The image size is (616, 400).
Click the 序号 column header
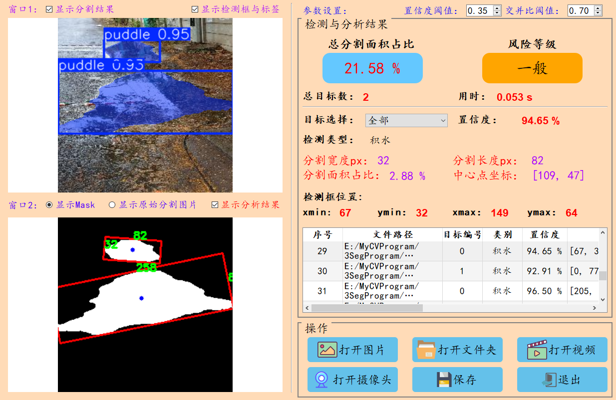pyautogui.click(x=322, y=234)
